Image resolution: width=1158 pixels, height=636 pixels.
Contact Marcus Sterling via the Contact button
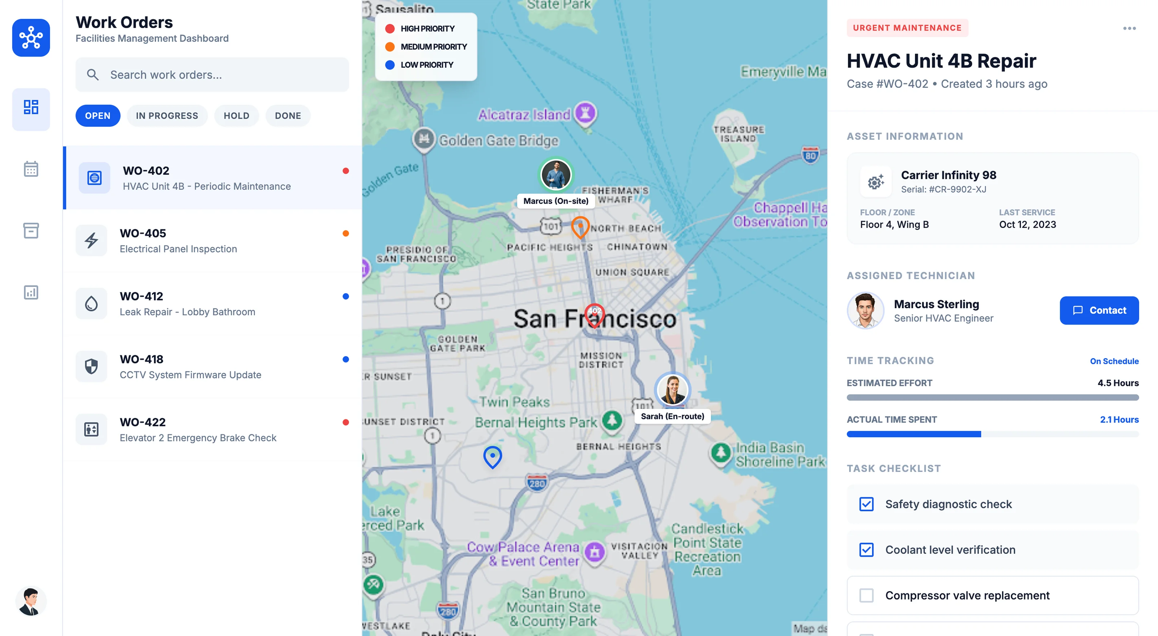pos(1099,310)
